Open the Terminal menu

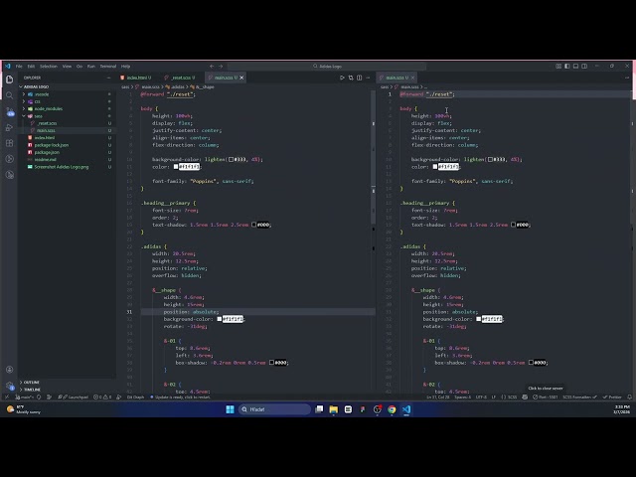point(108,67)
